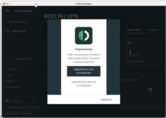The width and height of the screenshot is (166, 118).
Task: Click the KOD.RU VPN server icon in sidebar
Action: pos(7,31)
